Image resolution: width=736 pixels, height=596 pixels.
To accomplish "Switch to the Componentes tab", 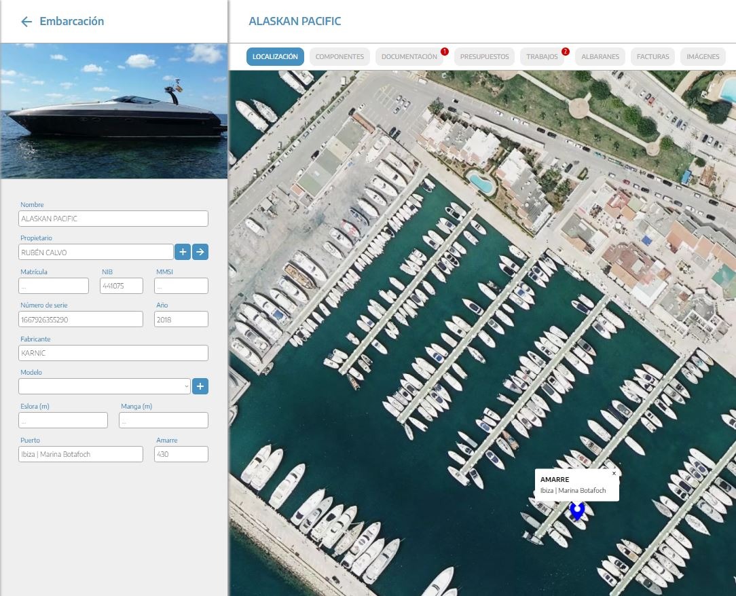I will pyautogui.click(x=339, y=57).
